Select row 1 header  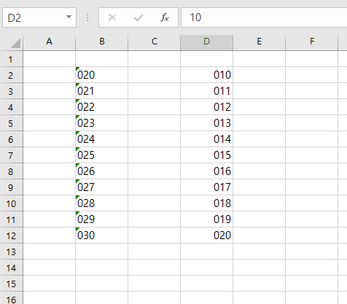pos(11,59)
